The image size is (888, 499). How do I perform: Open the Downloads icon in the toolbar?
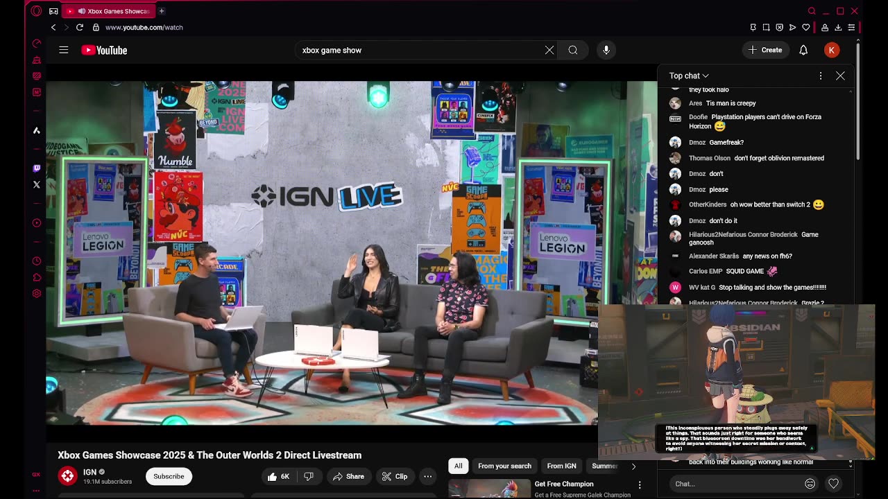[838, 27]
